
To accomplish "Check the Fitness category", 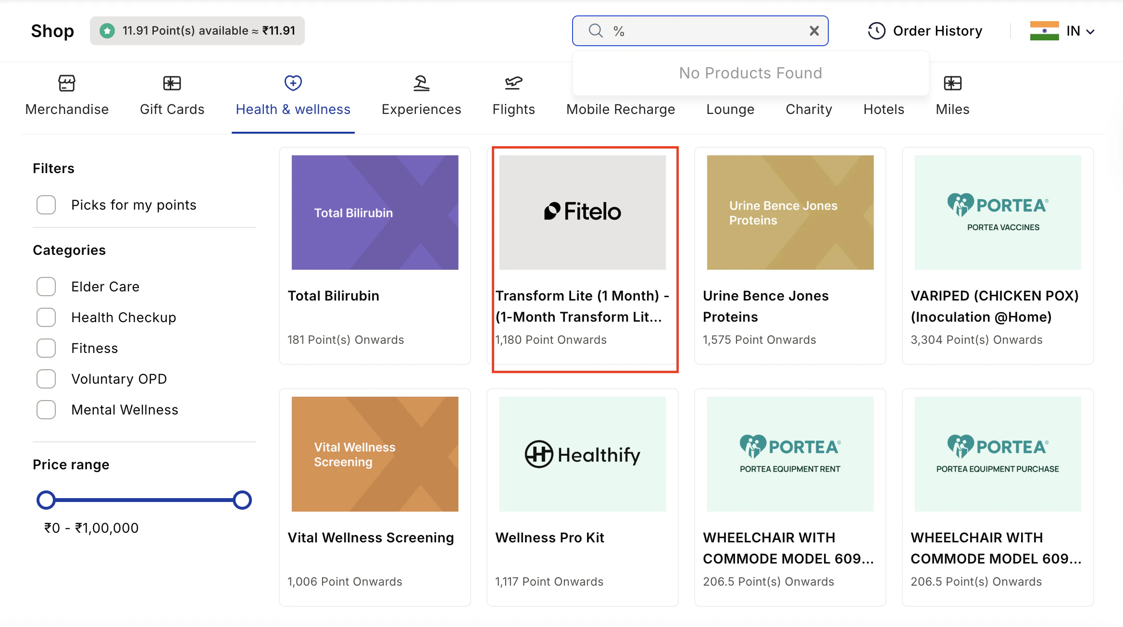I will coord(46,348).
